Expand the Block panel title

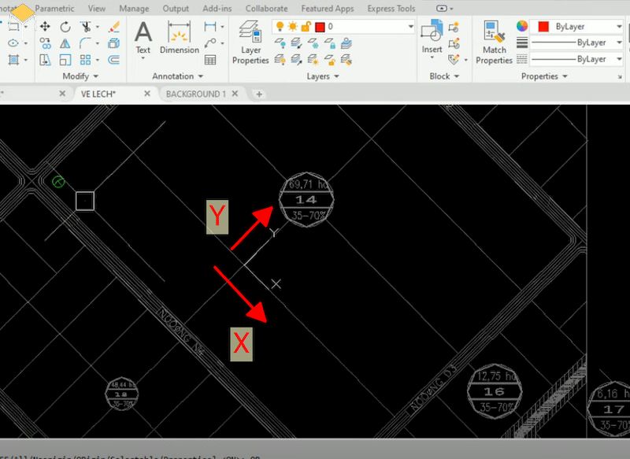(444, 76)
